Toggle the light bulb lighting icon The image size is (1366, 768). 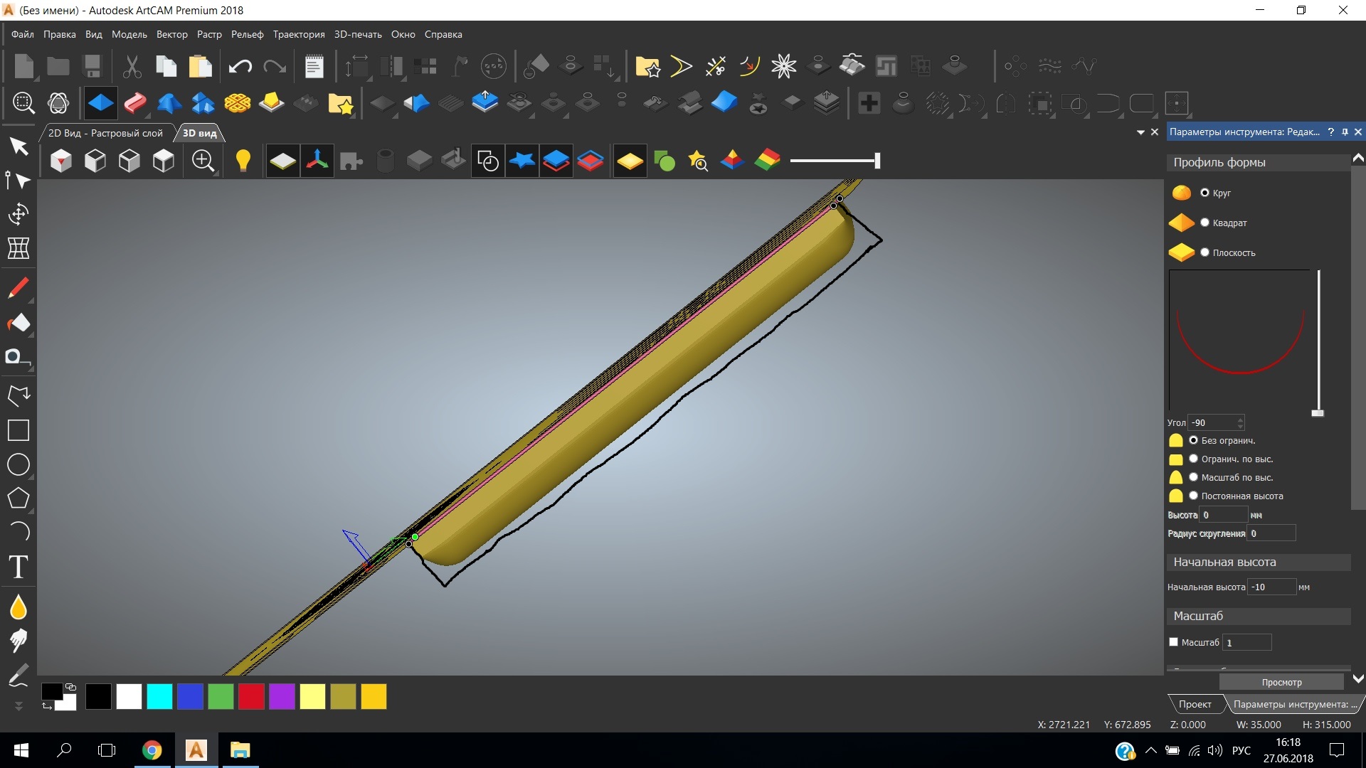tap(243, 161)
